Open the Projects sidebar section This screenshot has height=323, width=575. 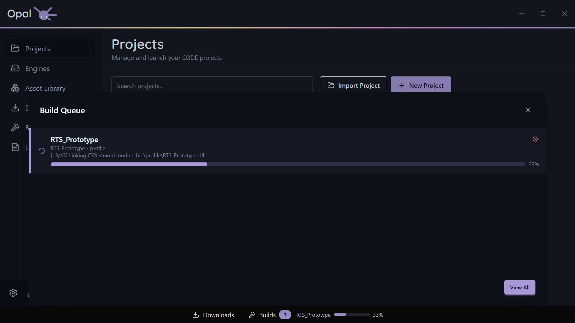coord(50,49)
